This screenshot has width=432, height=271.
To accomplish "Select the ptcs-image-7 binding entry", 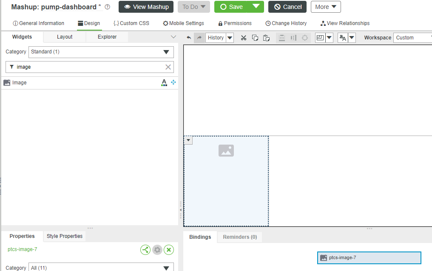I will click(x=369, y=257).
